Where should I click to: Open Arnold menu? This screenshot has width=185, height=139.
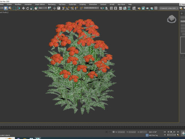pos(112,4)
